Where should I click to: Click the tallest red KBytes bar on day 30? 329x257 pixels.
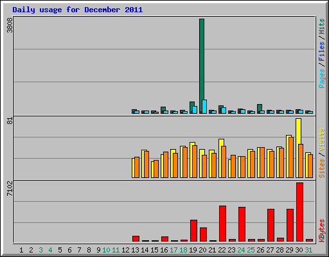299,212
